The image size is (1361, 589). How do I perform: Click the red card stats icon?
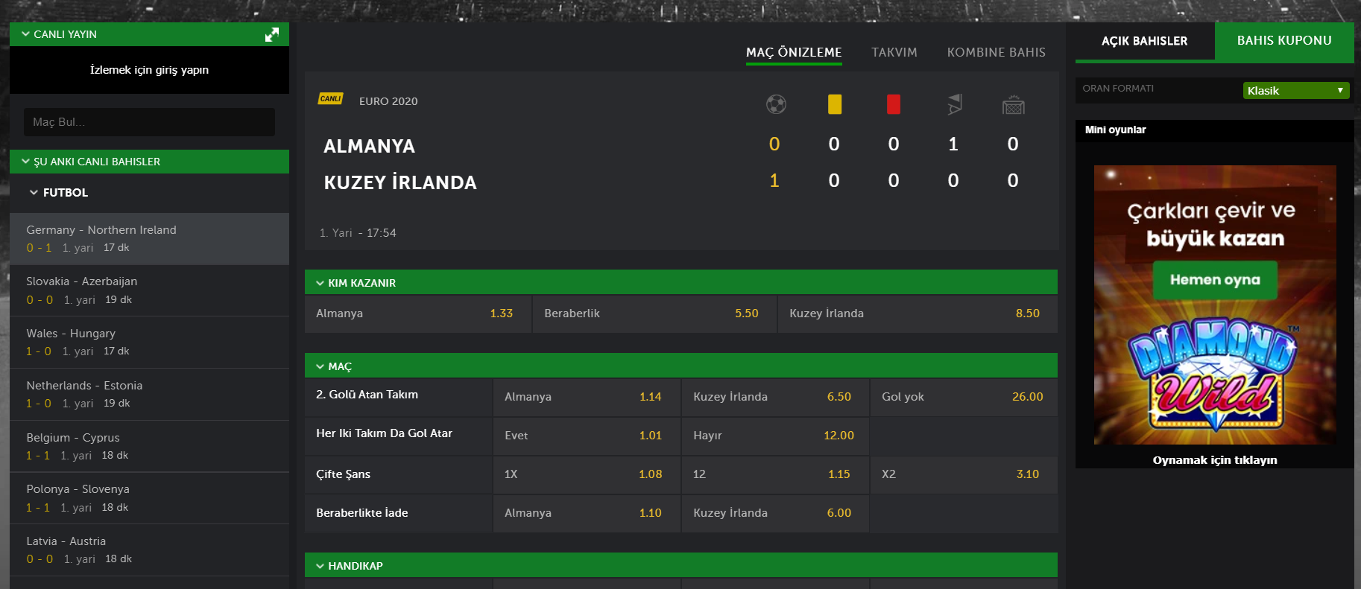[x=894, y=104]
